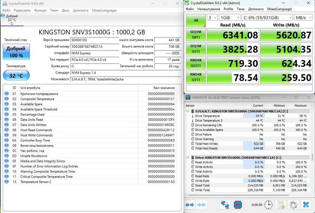
Task: Select the Data Units Written attribute row
Action: tap(89, 125)
